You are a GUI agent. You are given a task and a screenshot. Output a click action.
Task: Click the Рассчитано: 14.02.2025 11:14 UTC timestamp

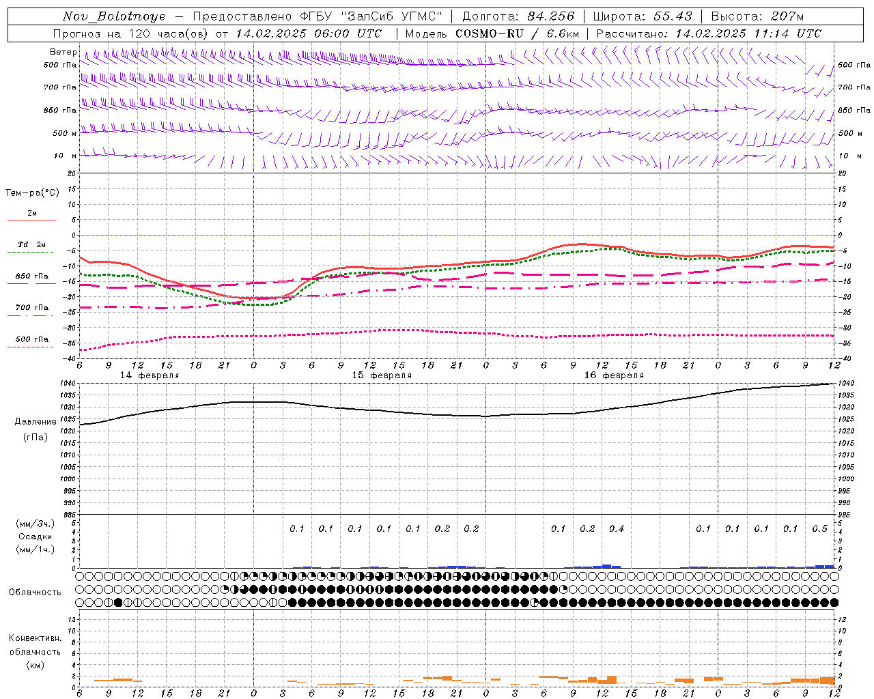click(709, 33)
